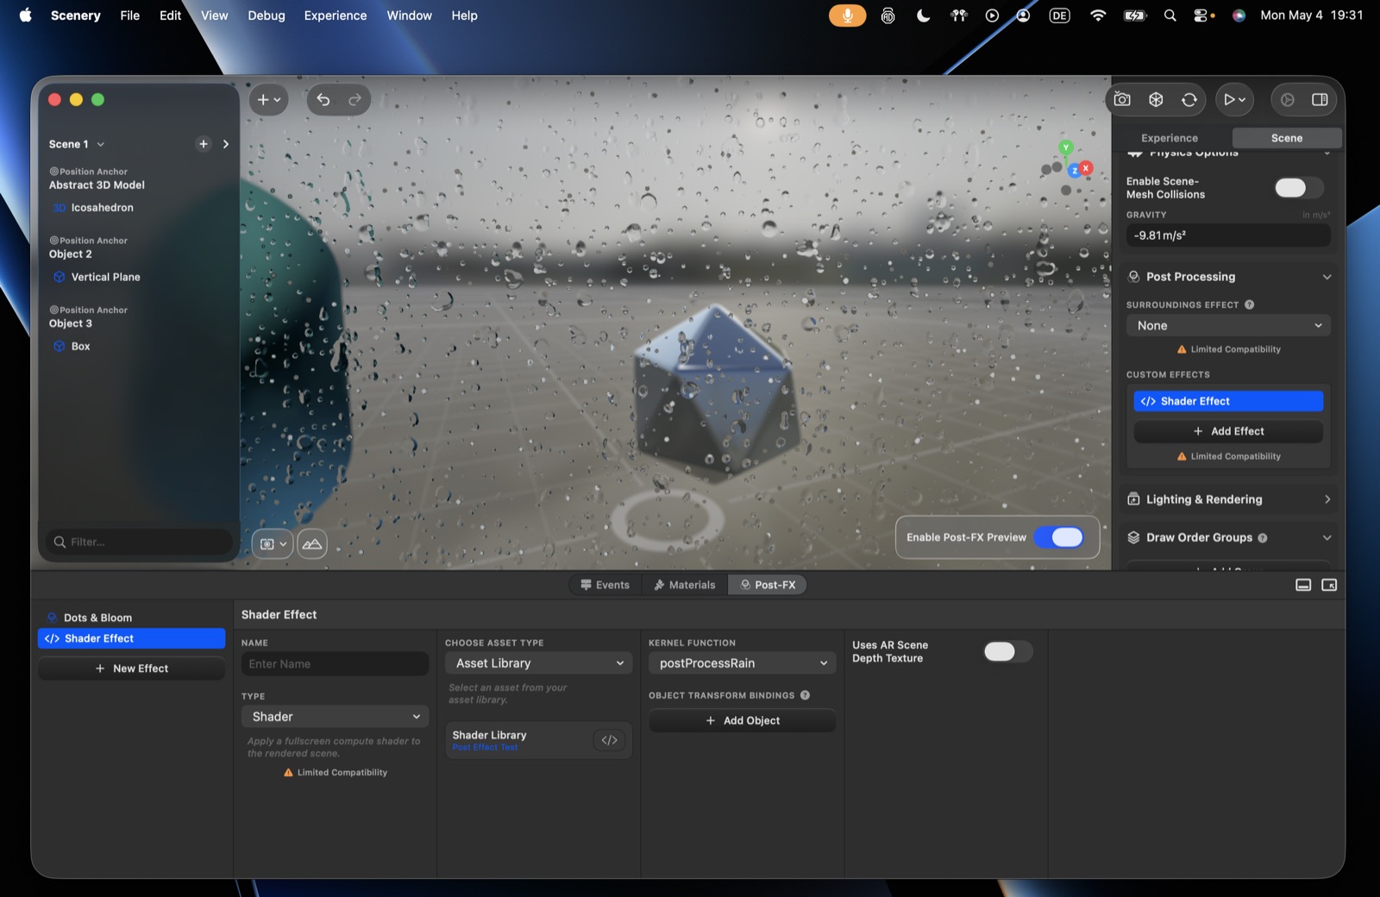Select Shader Effect in Custom Effects

(1228, 401)
